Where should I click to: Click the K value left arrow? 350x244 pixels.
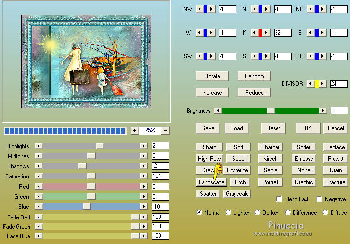254,33
